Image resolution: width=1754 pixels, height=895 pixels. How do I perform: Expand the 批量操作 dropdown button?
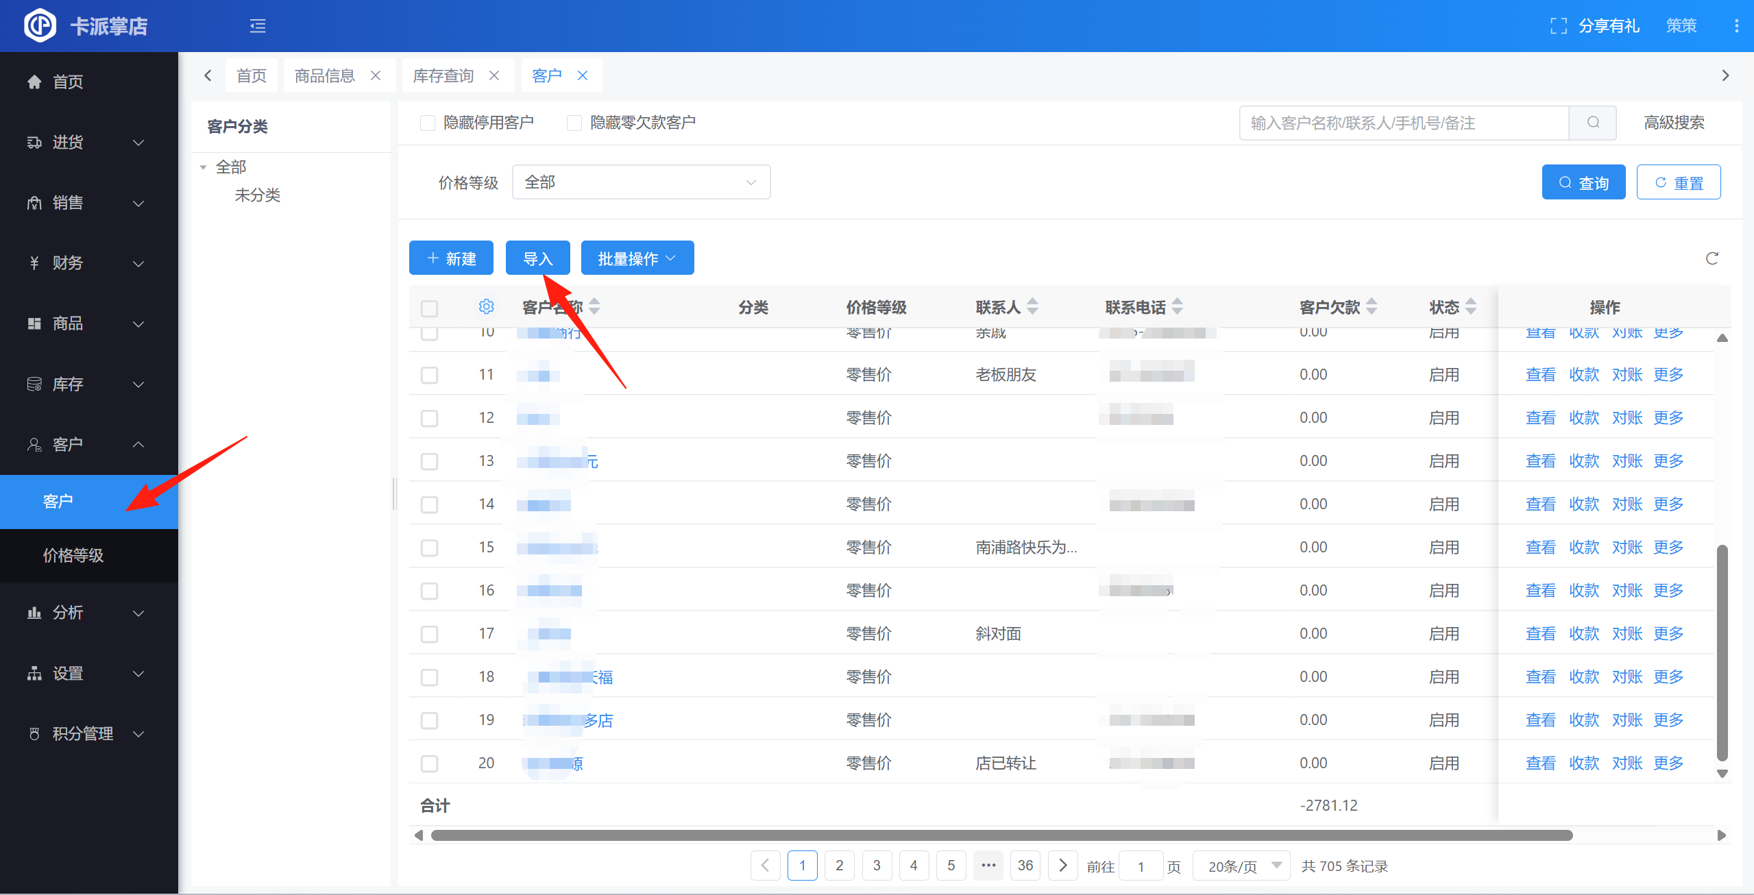pyautogui.click(x=637, y=258)
